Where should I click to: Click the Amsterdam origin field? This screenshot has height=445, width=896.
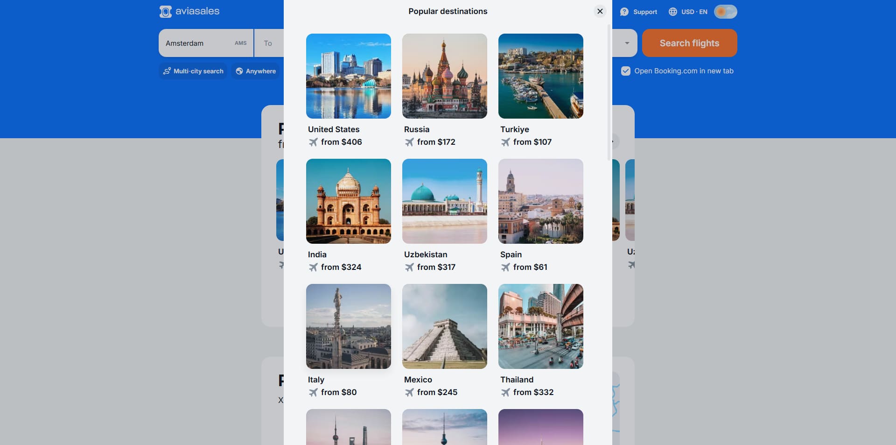tap(206, 43)
